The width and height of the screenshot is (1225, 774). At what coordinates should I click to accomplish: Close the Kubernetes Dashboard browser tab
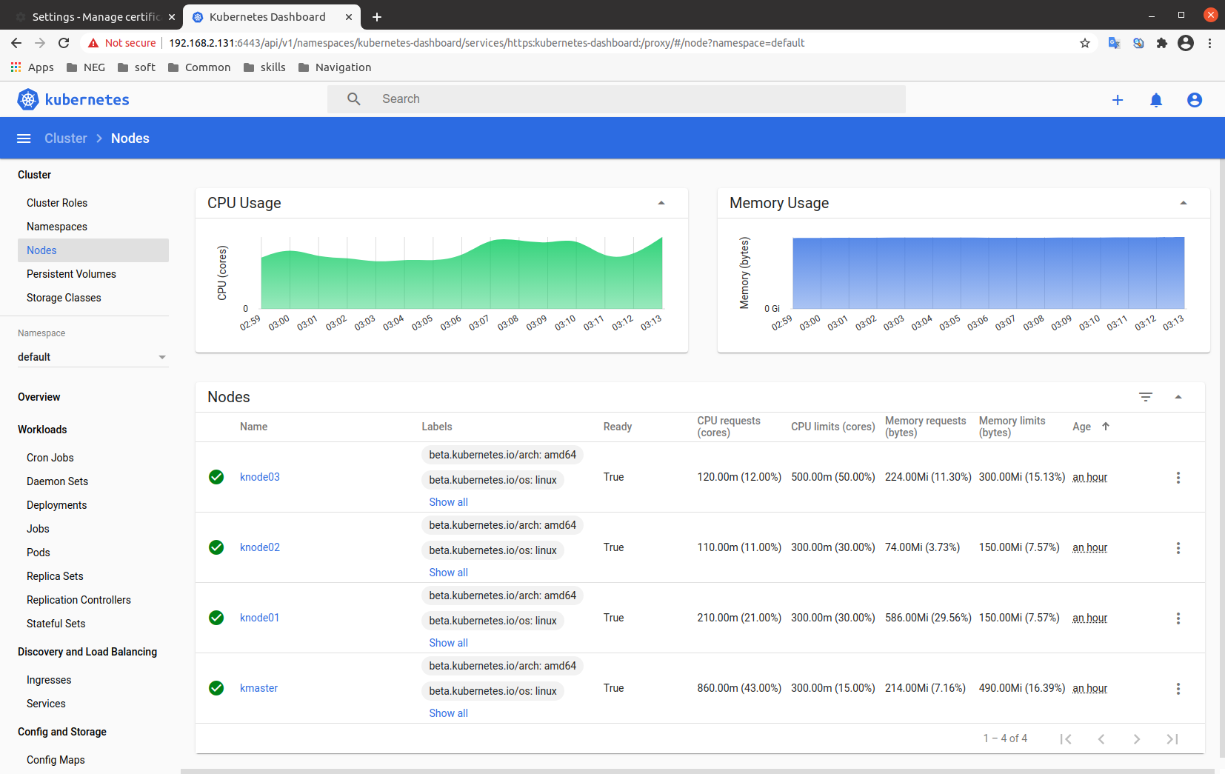coord(349,16)
